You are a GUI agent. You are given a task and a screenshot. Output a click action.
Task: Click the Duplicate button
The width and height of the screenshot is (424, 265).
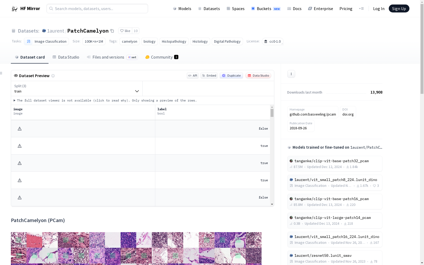tap(231, 76)
